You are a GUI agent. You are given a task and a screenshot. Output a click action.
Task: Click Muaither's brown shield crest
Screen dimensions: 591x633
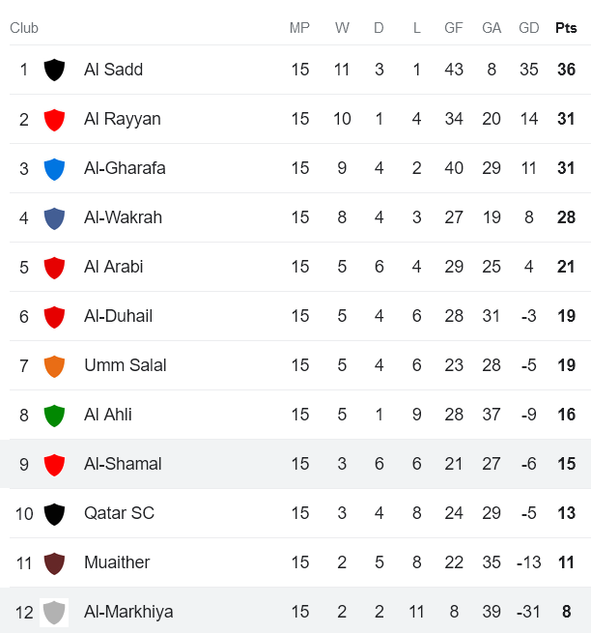[54, 562]
